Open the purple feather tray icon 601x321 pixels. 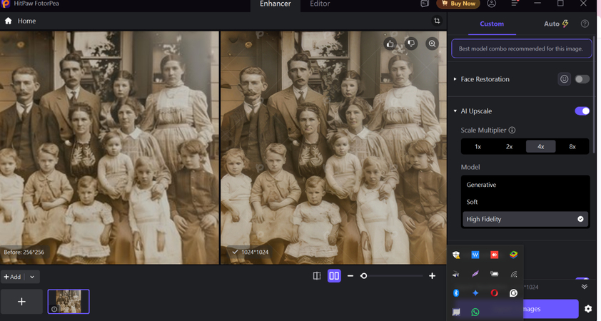[x=475, y=274]
